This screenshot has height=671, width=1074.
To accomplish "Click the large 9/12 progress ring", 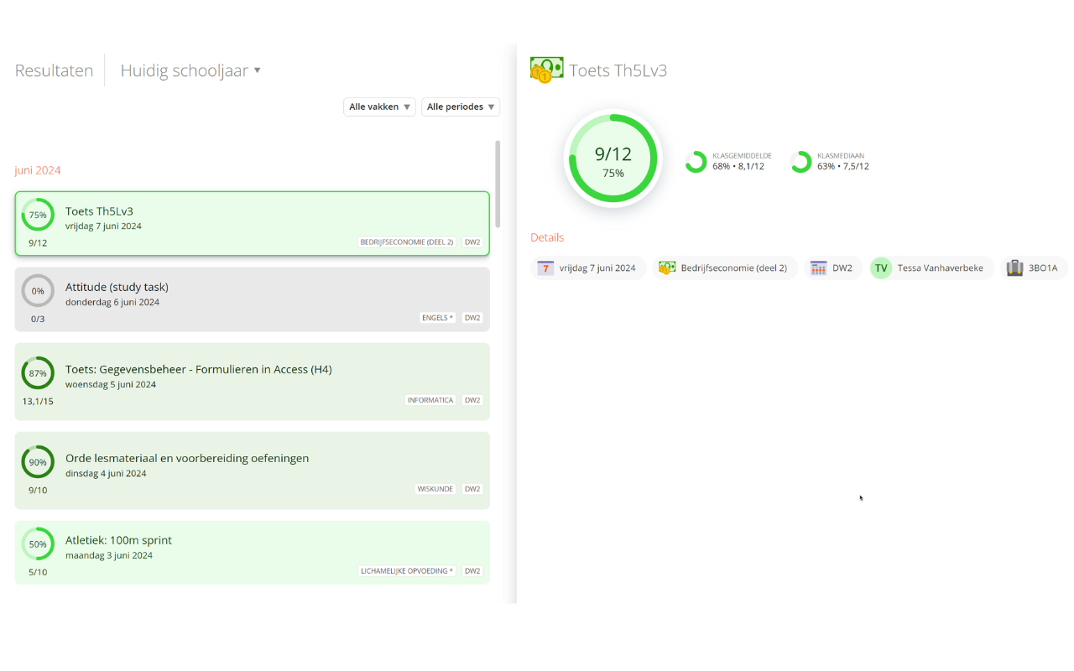I will coord(613,158).
